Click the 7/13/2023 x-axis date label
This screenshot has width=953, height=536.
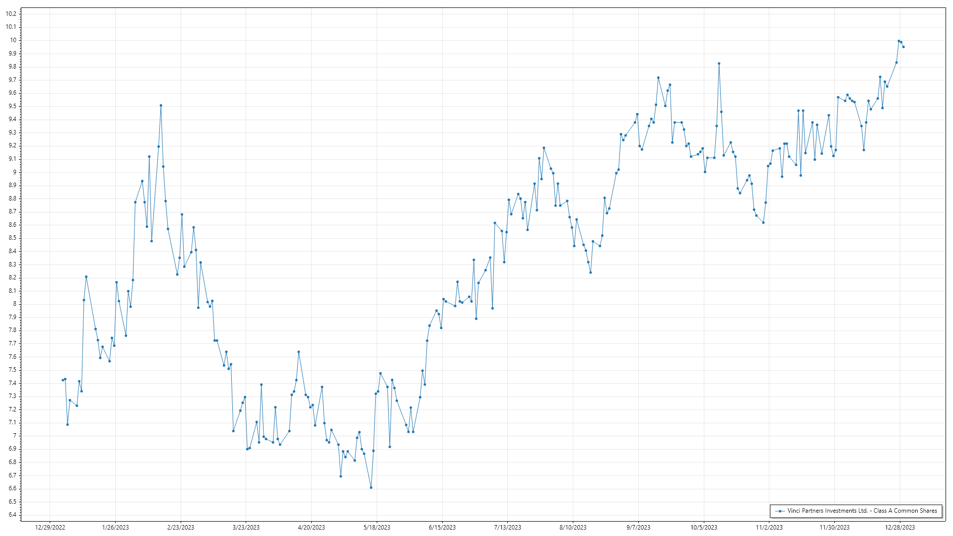(507, 527)
